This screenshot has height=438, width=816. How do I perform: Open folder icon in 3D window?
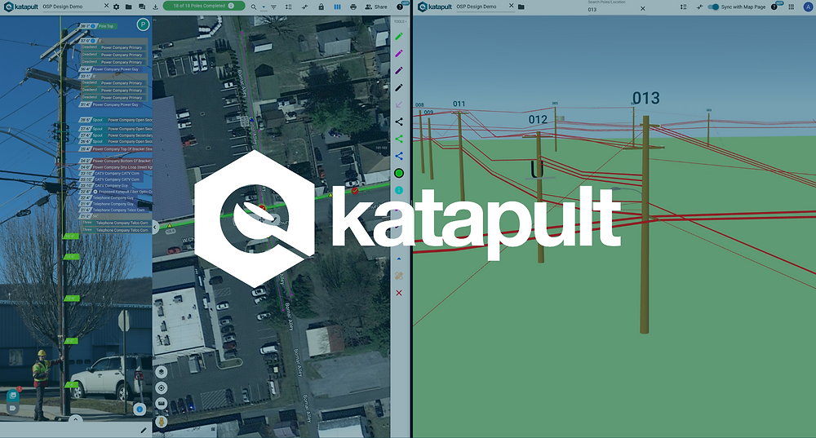521,7
